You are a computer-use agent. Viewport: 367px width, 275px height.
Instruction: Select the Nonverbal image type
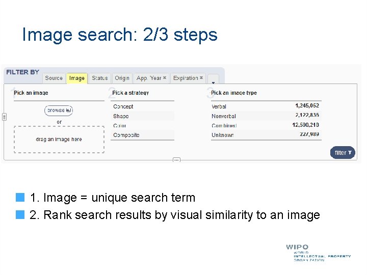click(x=266, y=116)
